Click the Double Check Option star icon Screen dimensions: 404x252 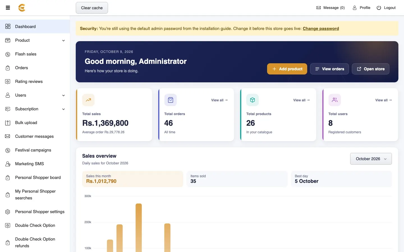pyautogui.click(x=8, y=225)
